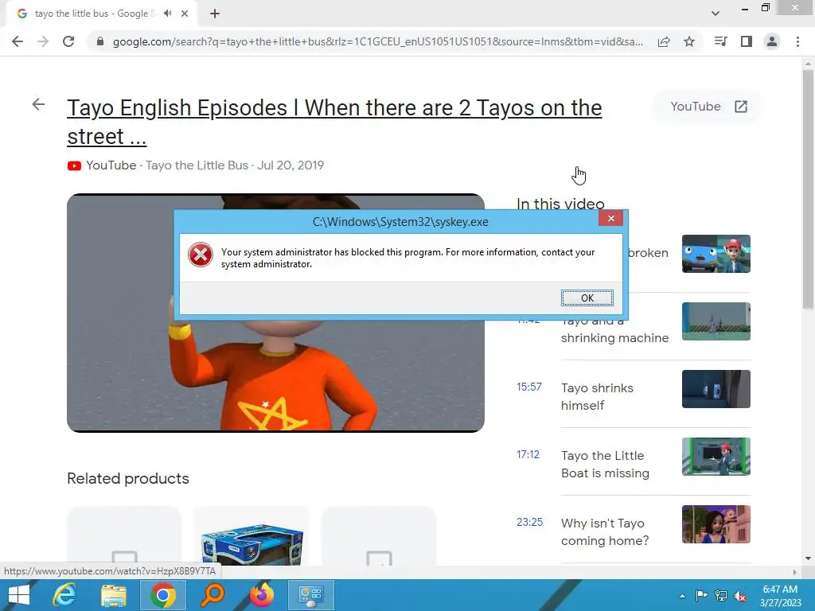
Task: Mute the tab using its speaker icon
Action: coord(167,14)
